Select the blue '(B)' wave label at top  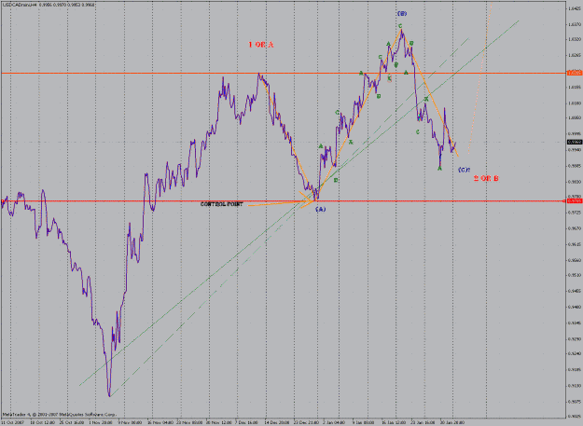402,14
